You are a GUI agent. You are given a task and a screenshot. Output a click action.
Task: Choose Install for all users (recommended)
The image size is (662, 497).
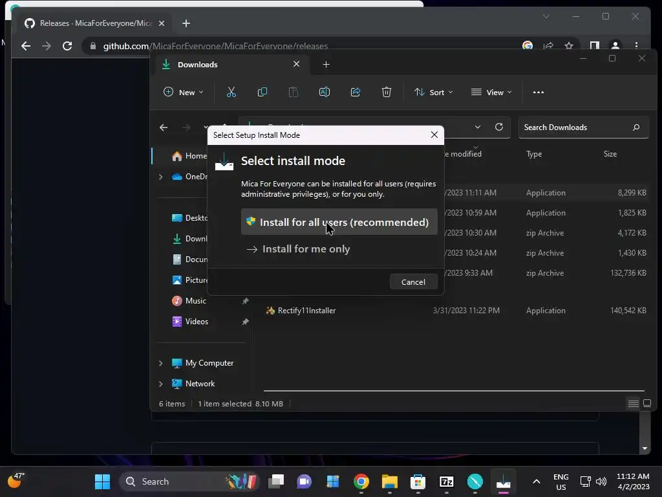[x=339, y=222]
